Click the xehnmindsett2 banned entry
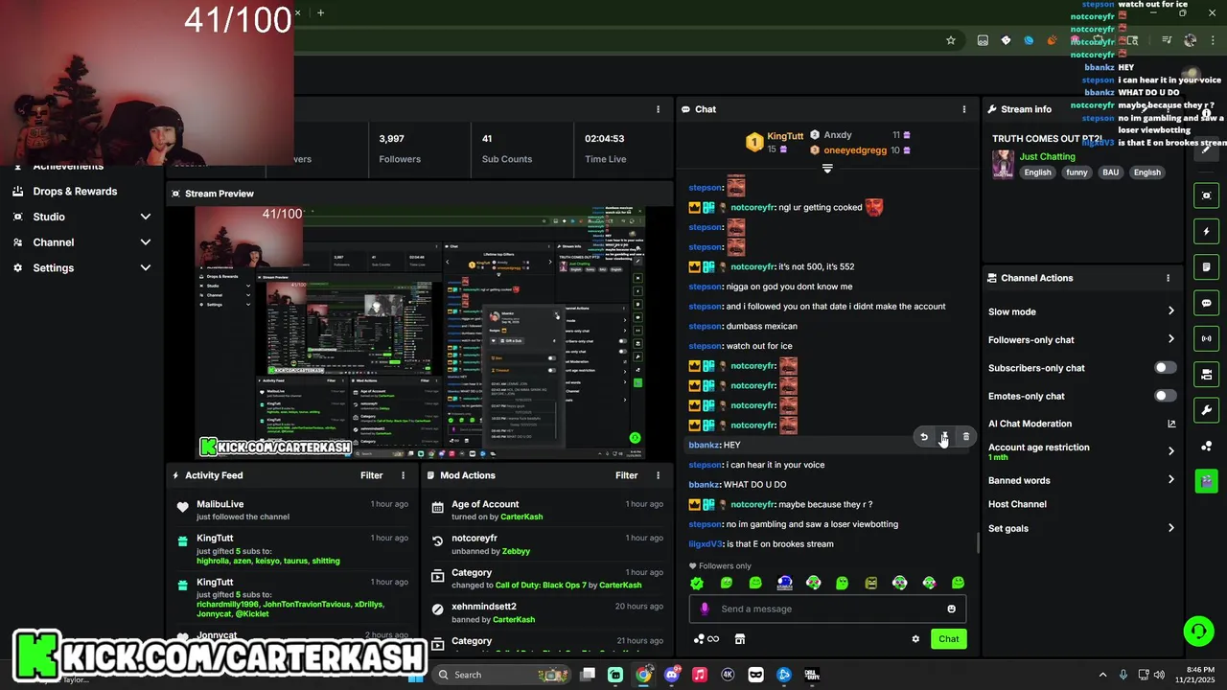 pyautogui.click(x=546, y=612)
